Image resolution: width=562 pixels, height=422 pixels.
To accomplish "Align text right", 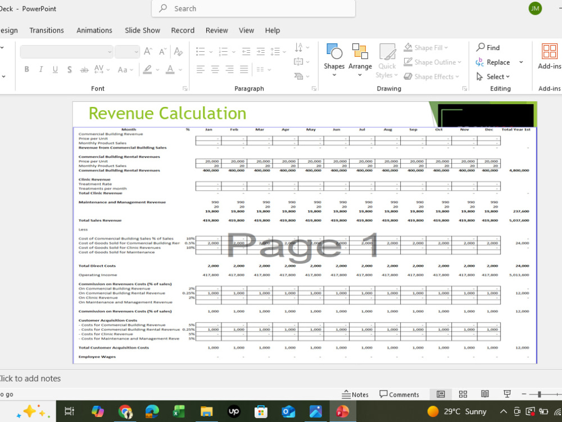I will pos(229,69).
